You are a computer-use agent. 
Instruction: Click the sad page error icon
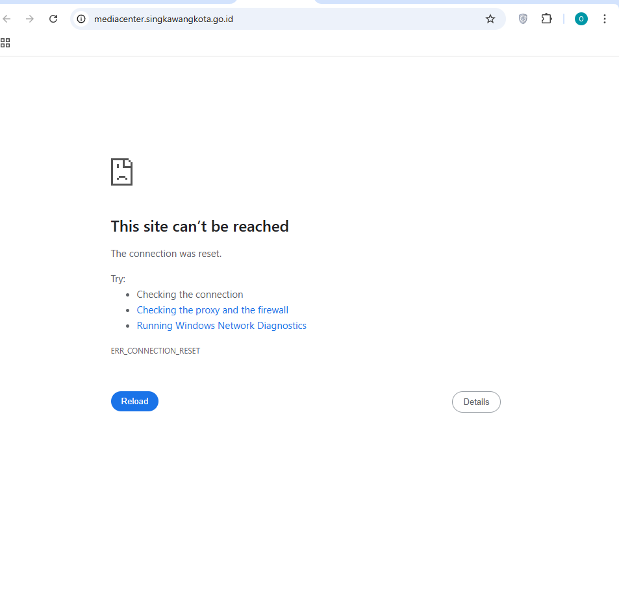pyautogui.click(x=121, y=172)
